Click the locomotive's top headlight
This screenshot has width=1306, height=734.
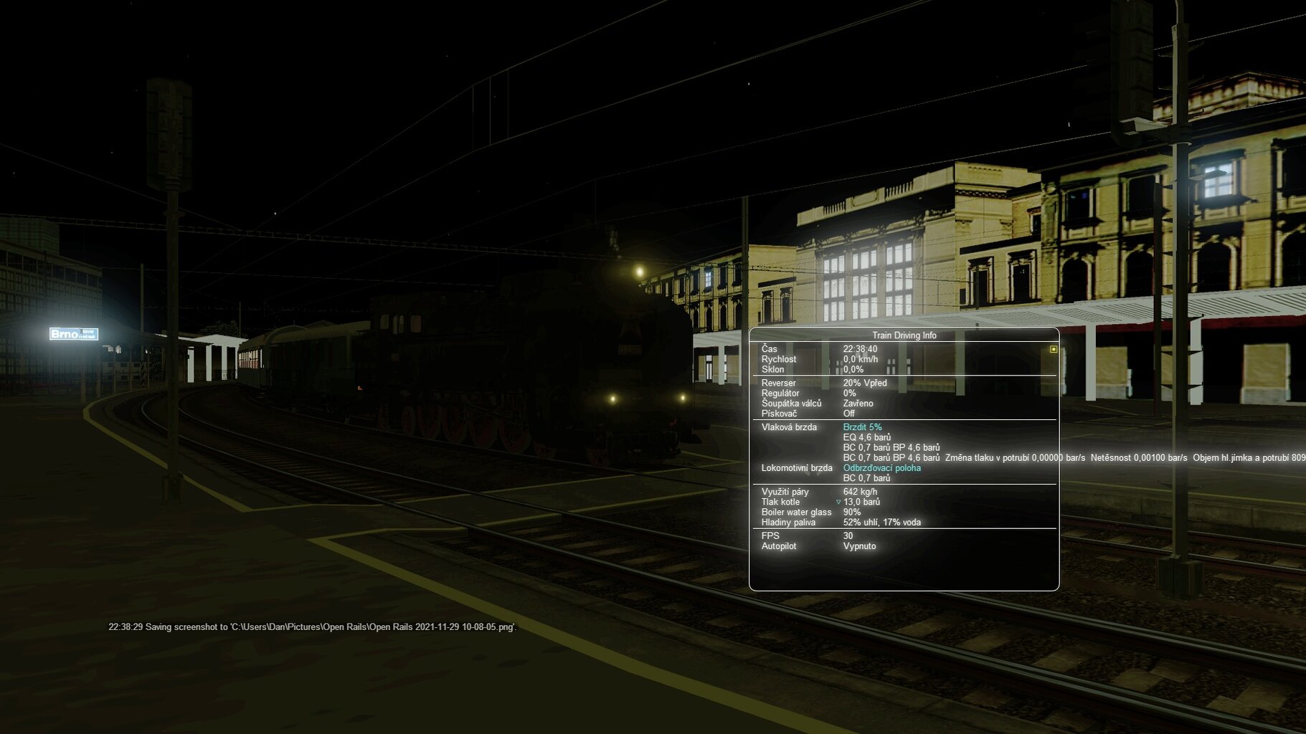[x=639, y=272]
